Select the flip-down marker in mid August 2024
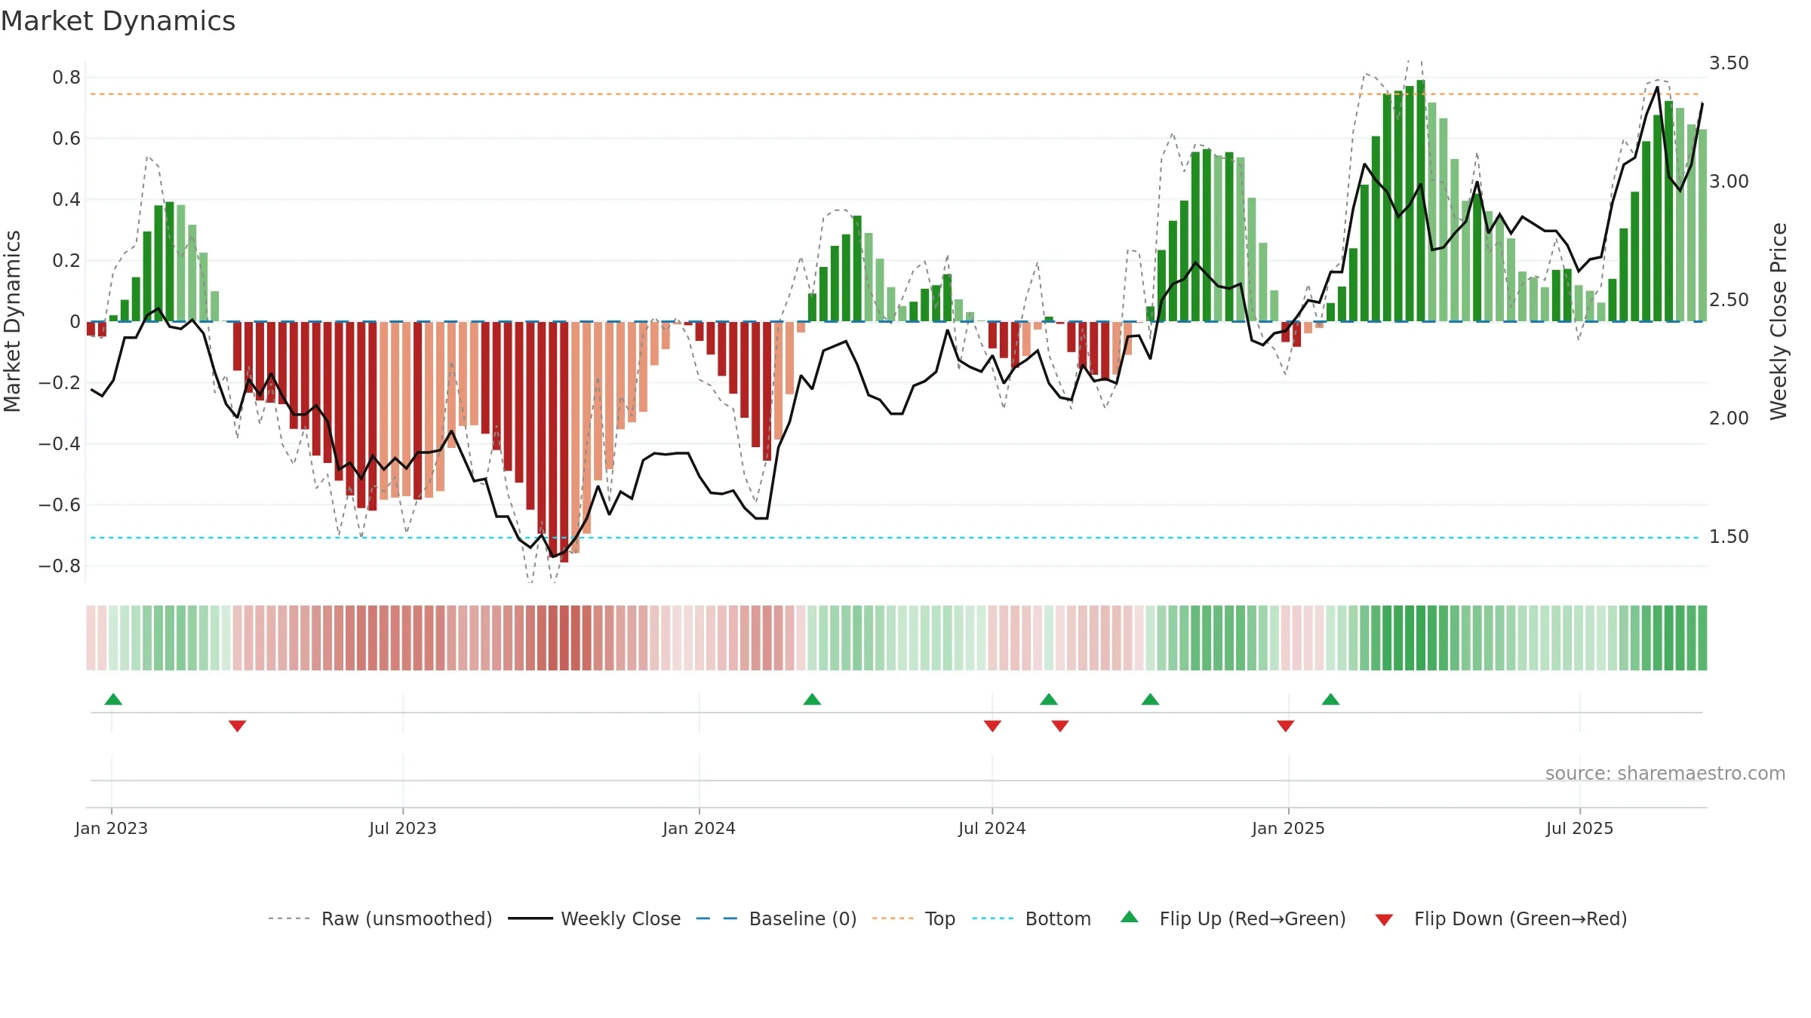The image size is (1811, 1018). coord(1060,725)
